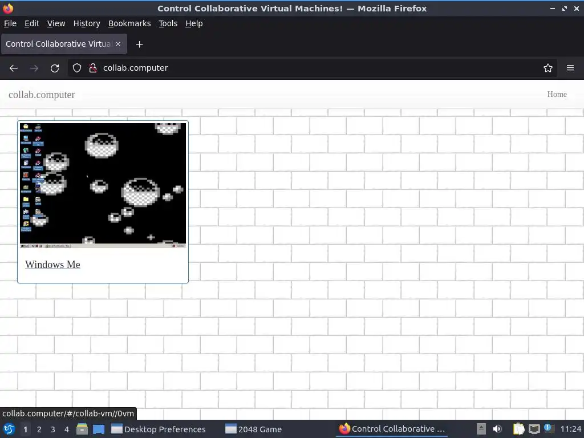Image resolution: width=584 pixels, height=438 pixels.
Task: Open the volume speaker tray icon
Action: (497, 429)
